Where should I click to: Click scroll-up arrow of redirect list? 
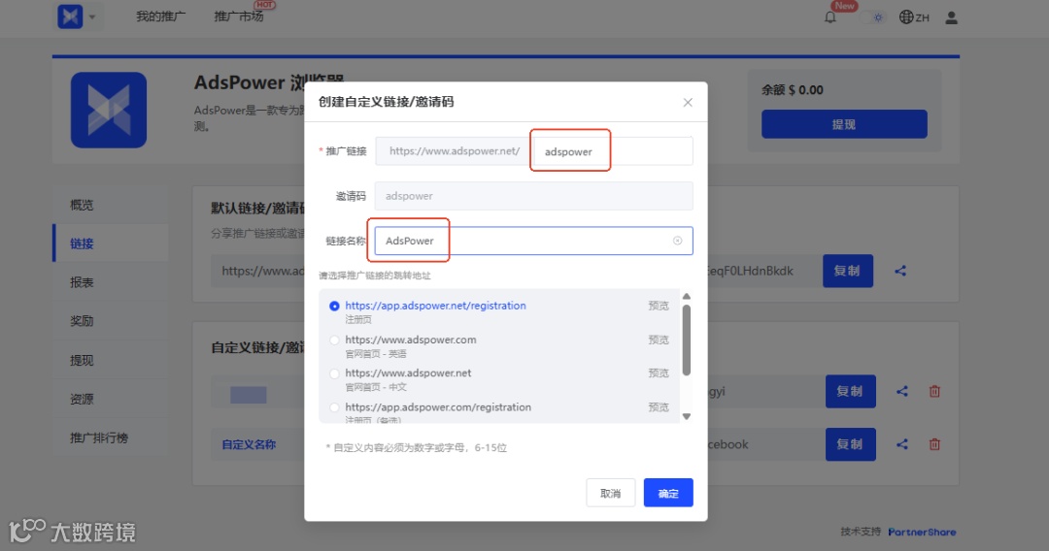tap(687, 296)
